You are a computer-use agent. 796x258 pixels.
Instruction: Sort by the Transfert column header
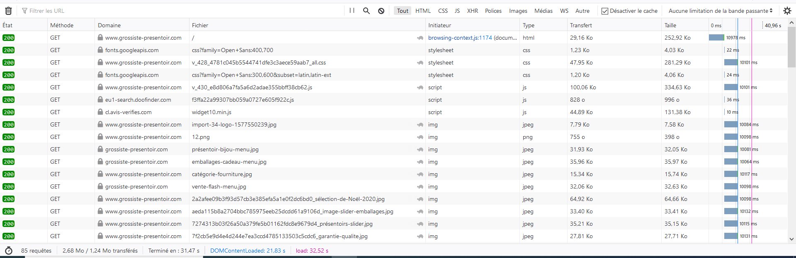[614, 25]
